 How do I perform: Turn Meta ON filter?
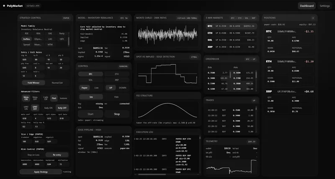26,98
